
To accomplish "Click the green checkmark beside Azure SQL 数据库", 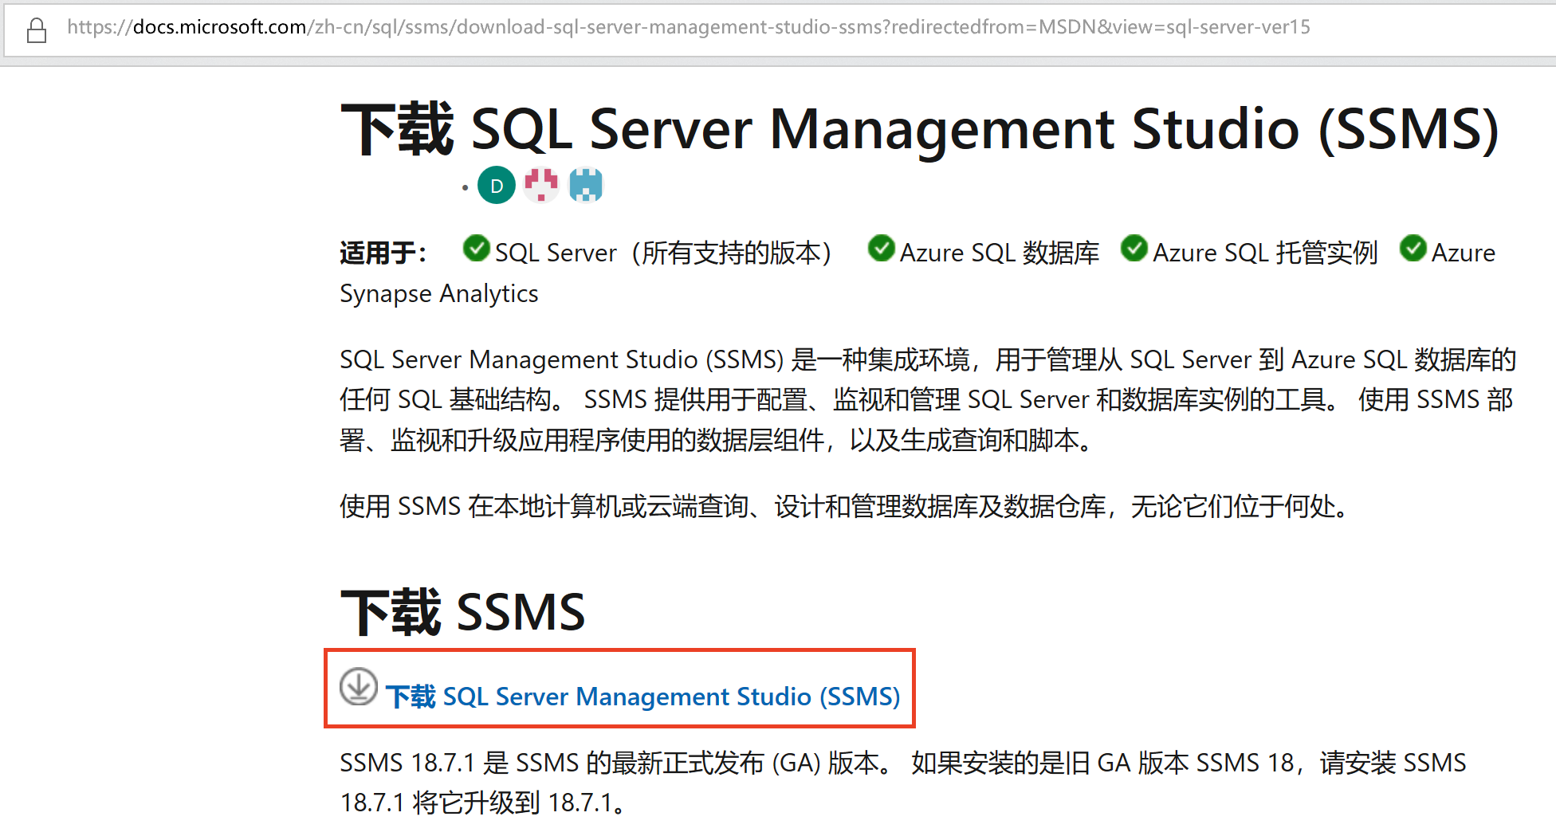I will [881, 249].
